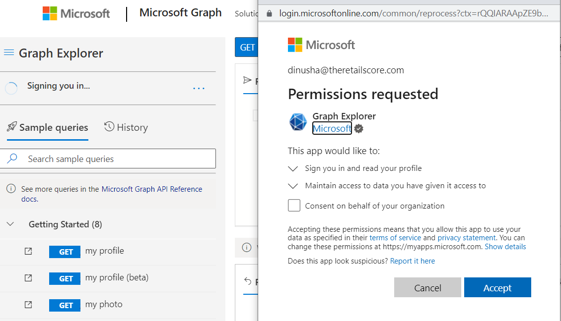Run the GET my profile sample query
561x321 pixels.
point(65,252)
